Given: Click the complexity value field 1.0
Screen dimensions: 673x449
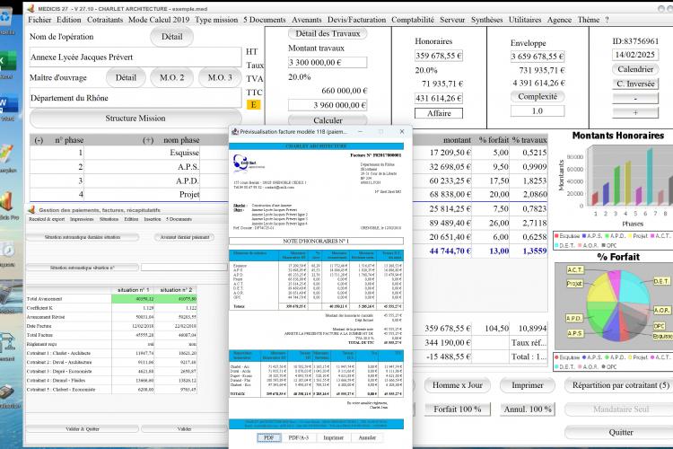Looking at the screenshot, I should 538,110.
